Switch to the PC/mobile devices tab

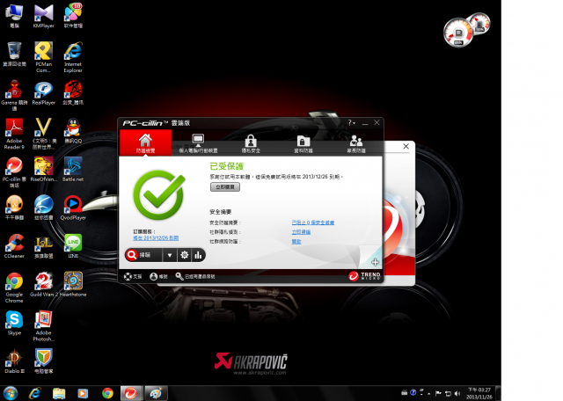[198, 143]
